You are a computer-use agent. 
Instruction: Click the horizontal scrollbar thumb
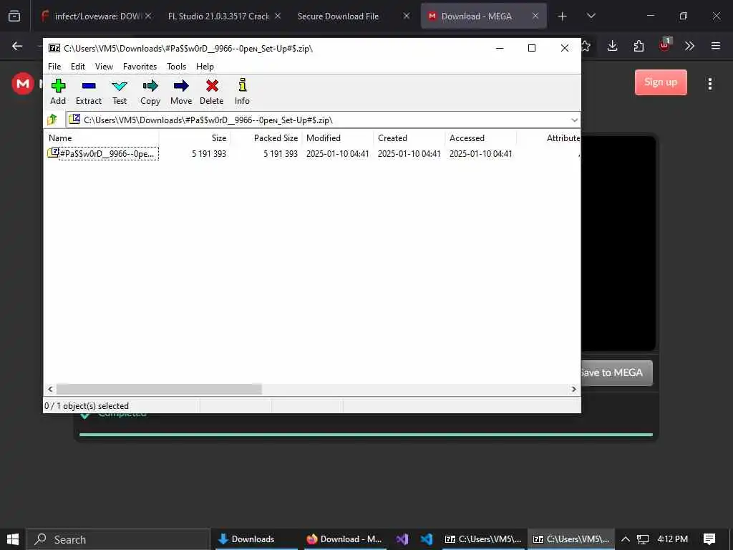[159, 389]
